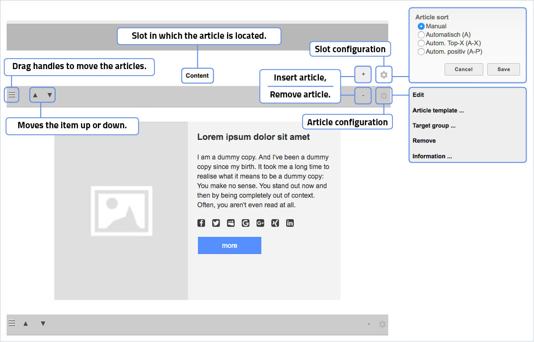Click the Google+ share icon
534x342 pixels.
[260, 223]
